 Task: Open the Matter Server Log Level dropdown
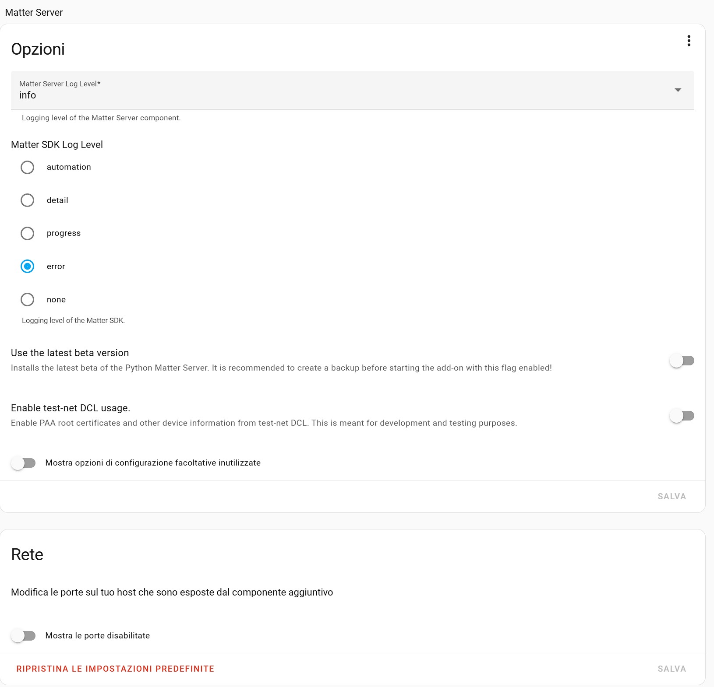coord(352,90)
